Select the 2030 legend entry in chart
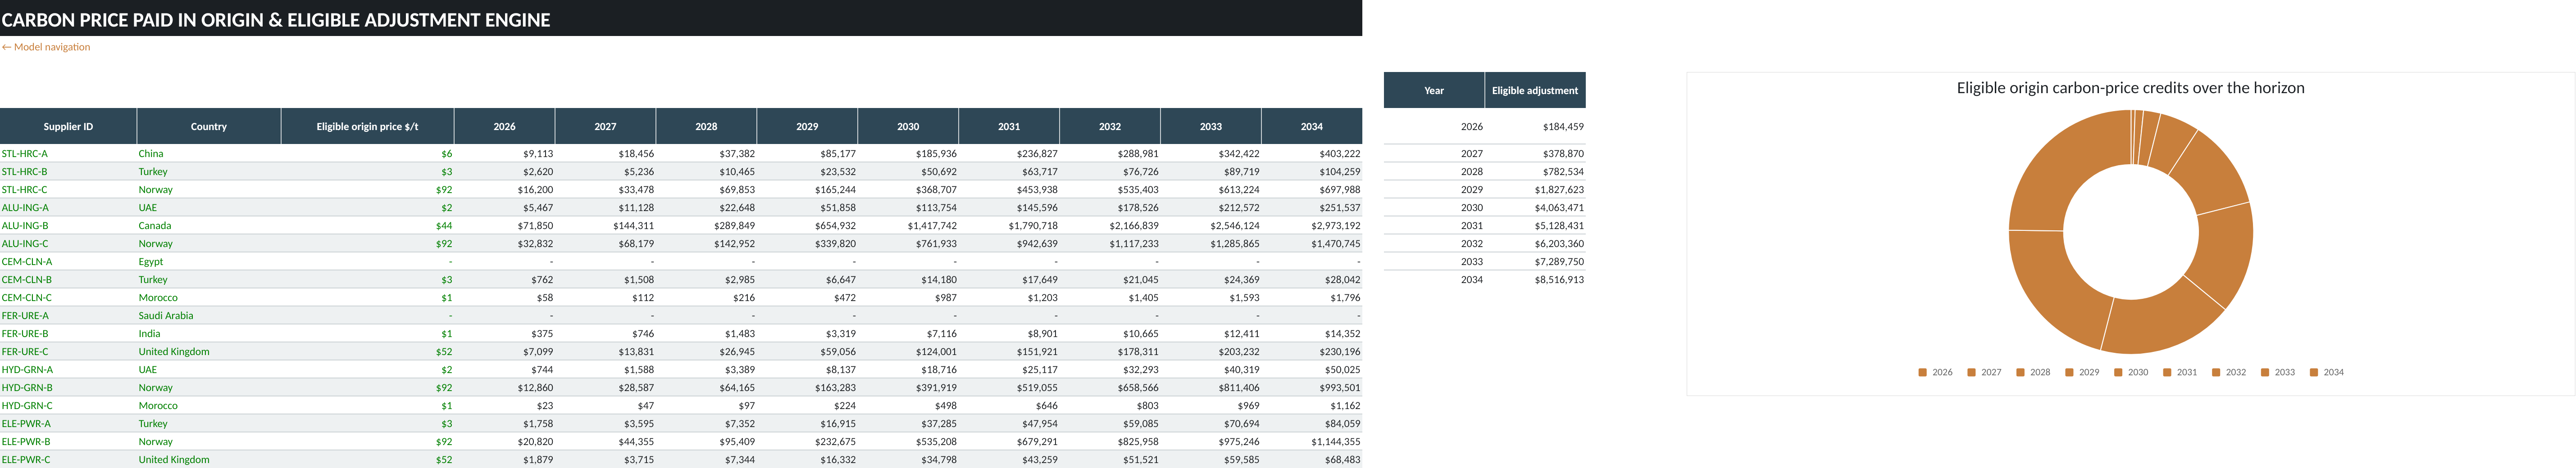The height and width of the screenshot is (468, 2576). click(2131, 372)
